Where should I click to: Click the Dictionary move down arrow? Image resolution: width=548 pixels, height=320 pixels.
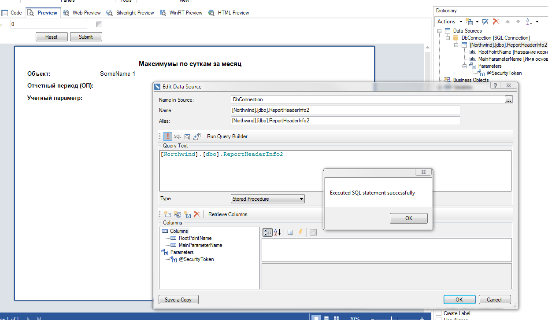click(518, 22)
